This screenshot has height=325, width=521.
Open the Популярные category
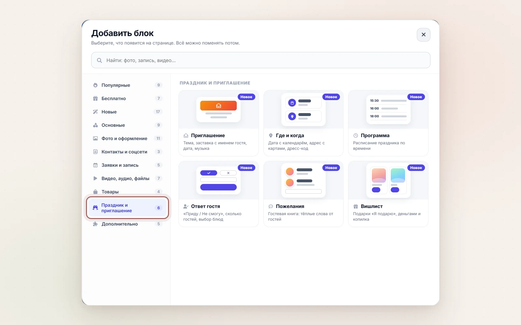point(127,85)
